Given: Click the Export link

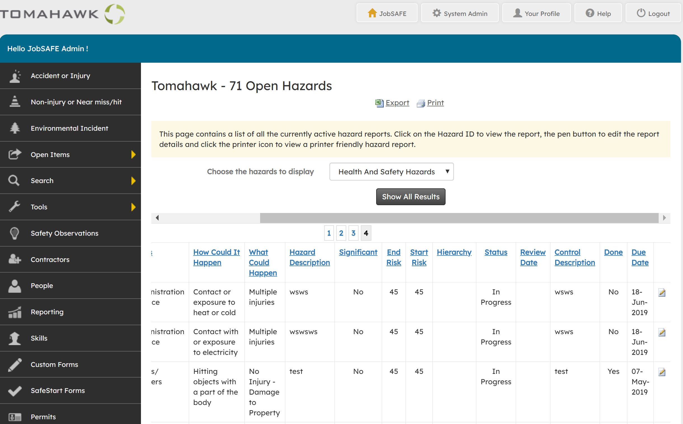Looking at the screenshot, I should (x=397, y=103).
